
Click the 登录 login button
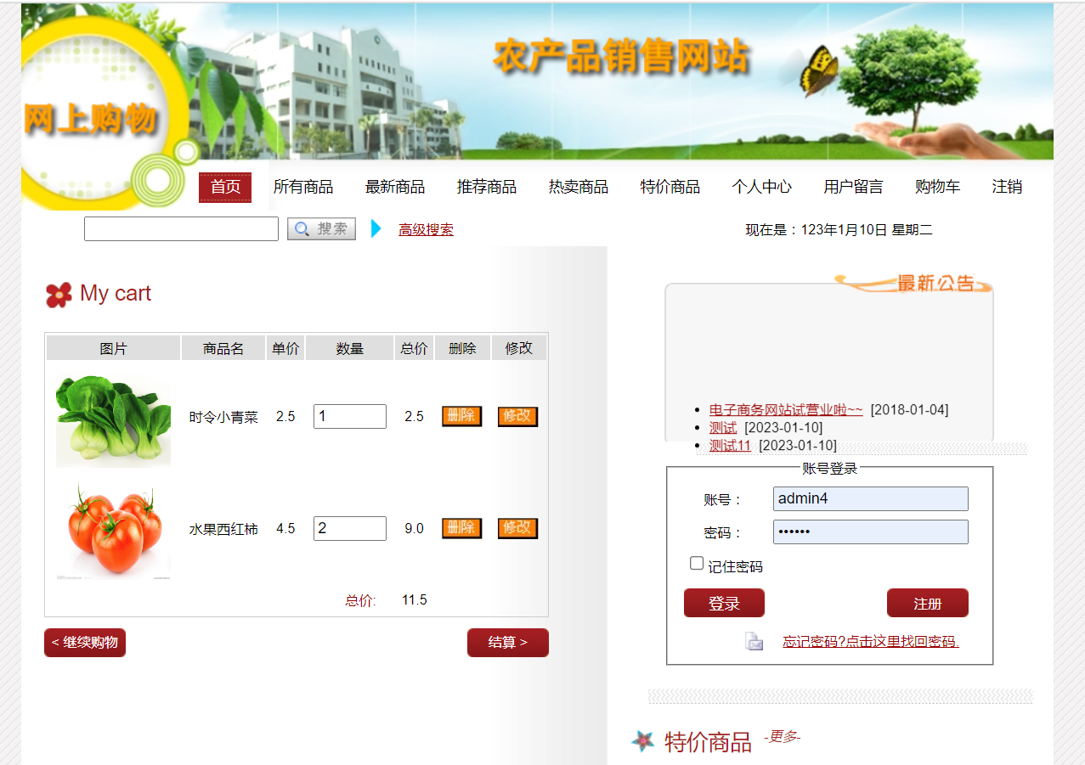724,603
